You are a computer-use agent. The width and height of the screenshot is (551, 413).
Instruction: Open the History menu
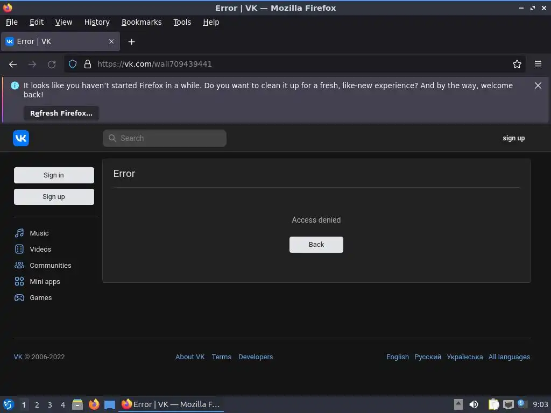coord(97,22)
